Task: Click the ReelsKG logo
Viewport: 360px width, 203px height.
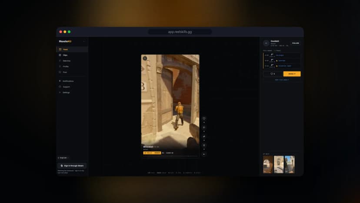Action: tap(65, 41)
